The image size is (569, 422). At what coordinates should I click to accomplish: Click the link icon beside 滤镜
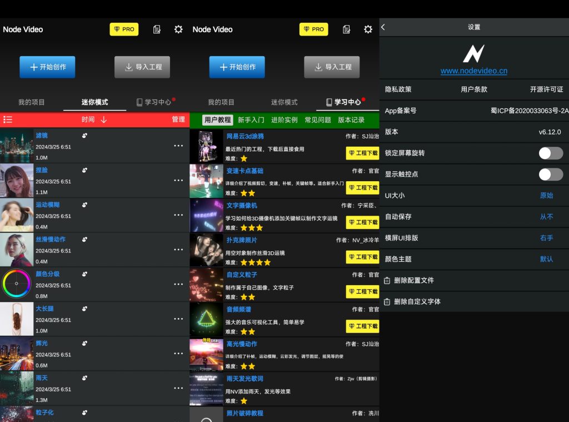84,136
